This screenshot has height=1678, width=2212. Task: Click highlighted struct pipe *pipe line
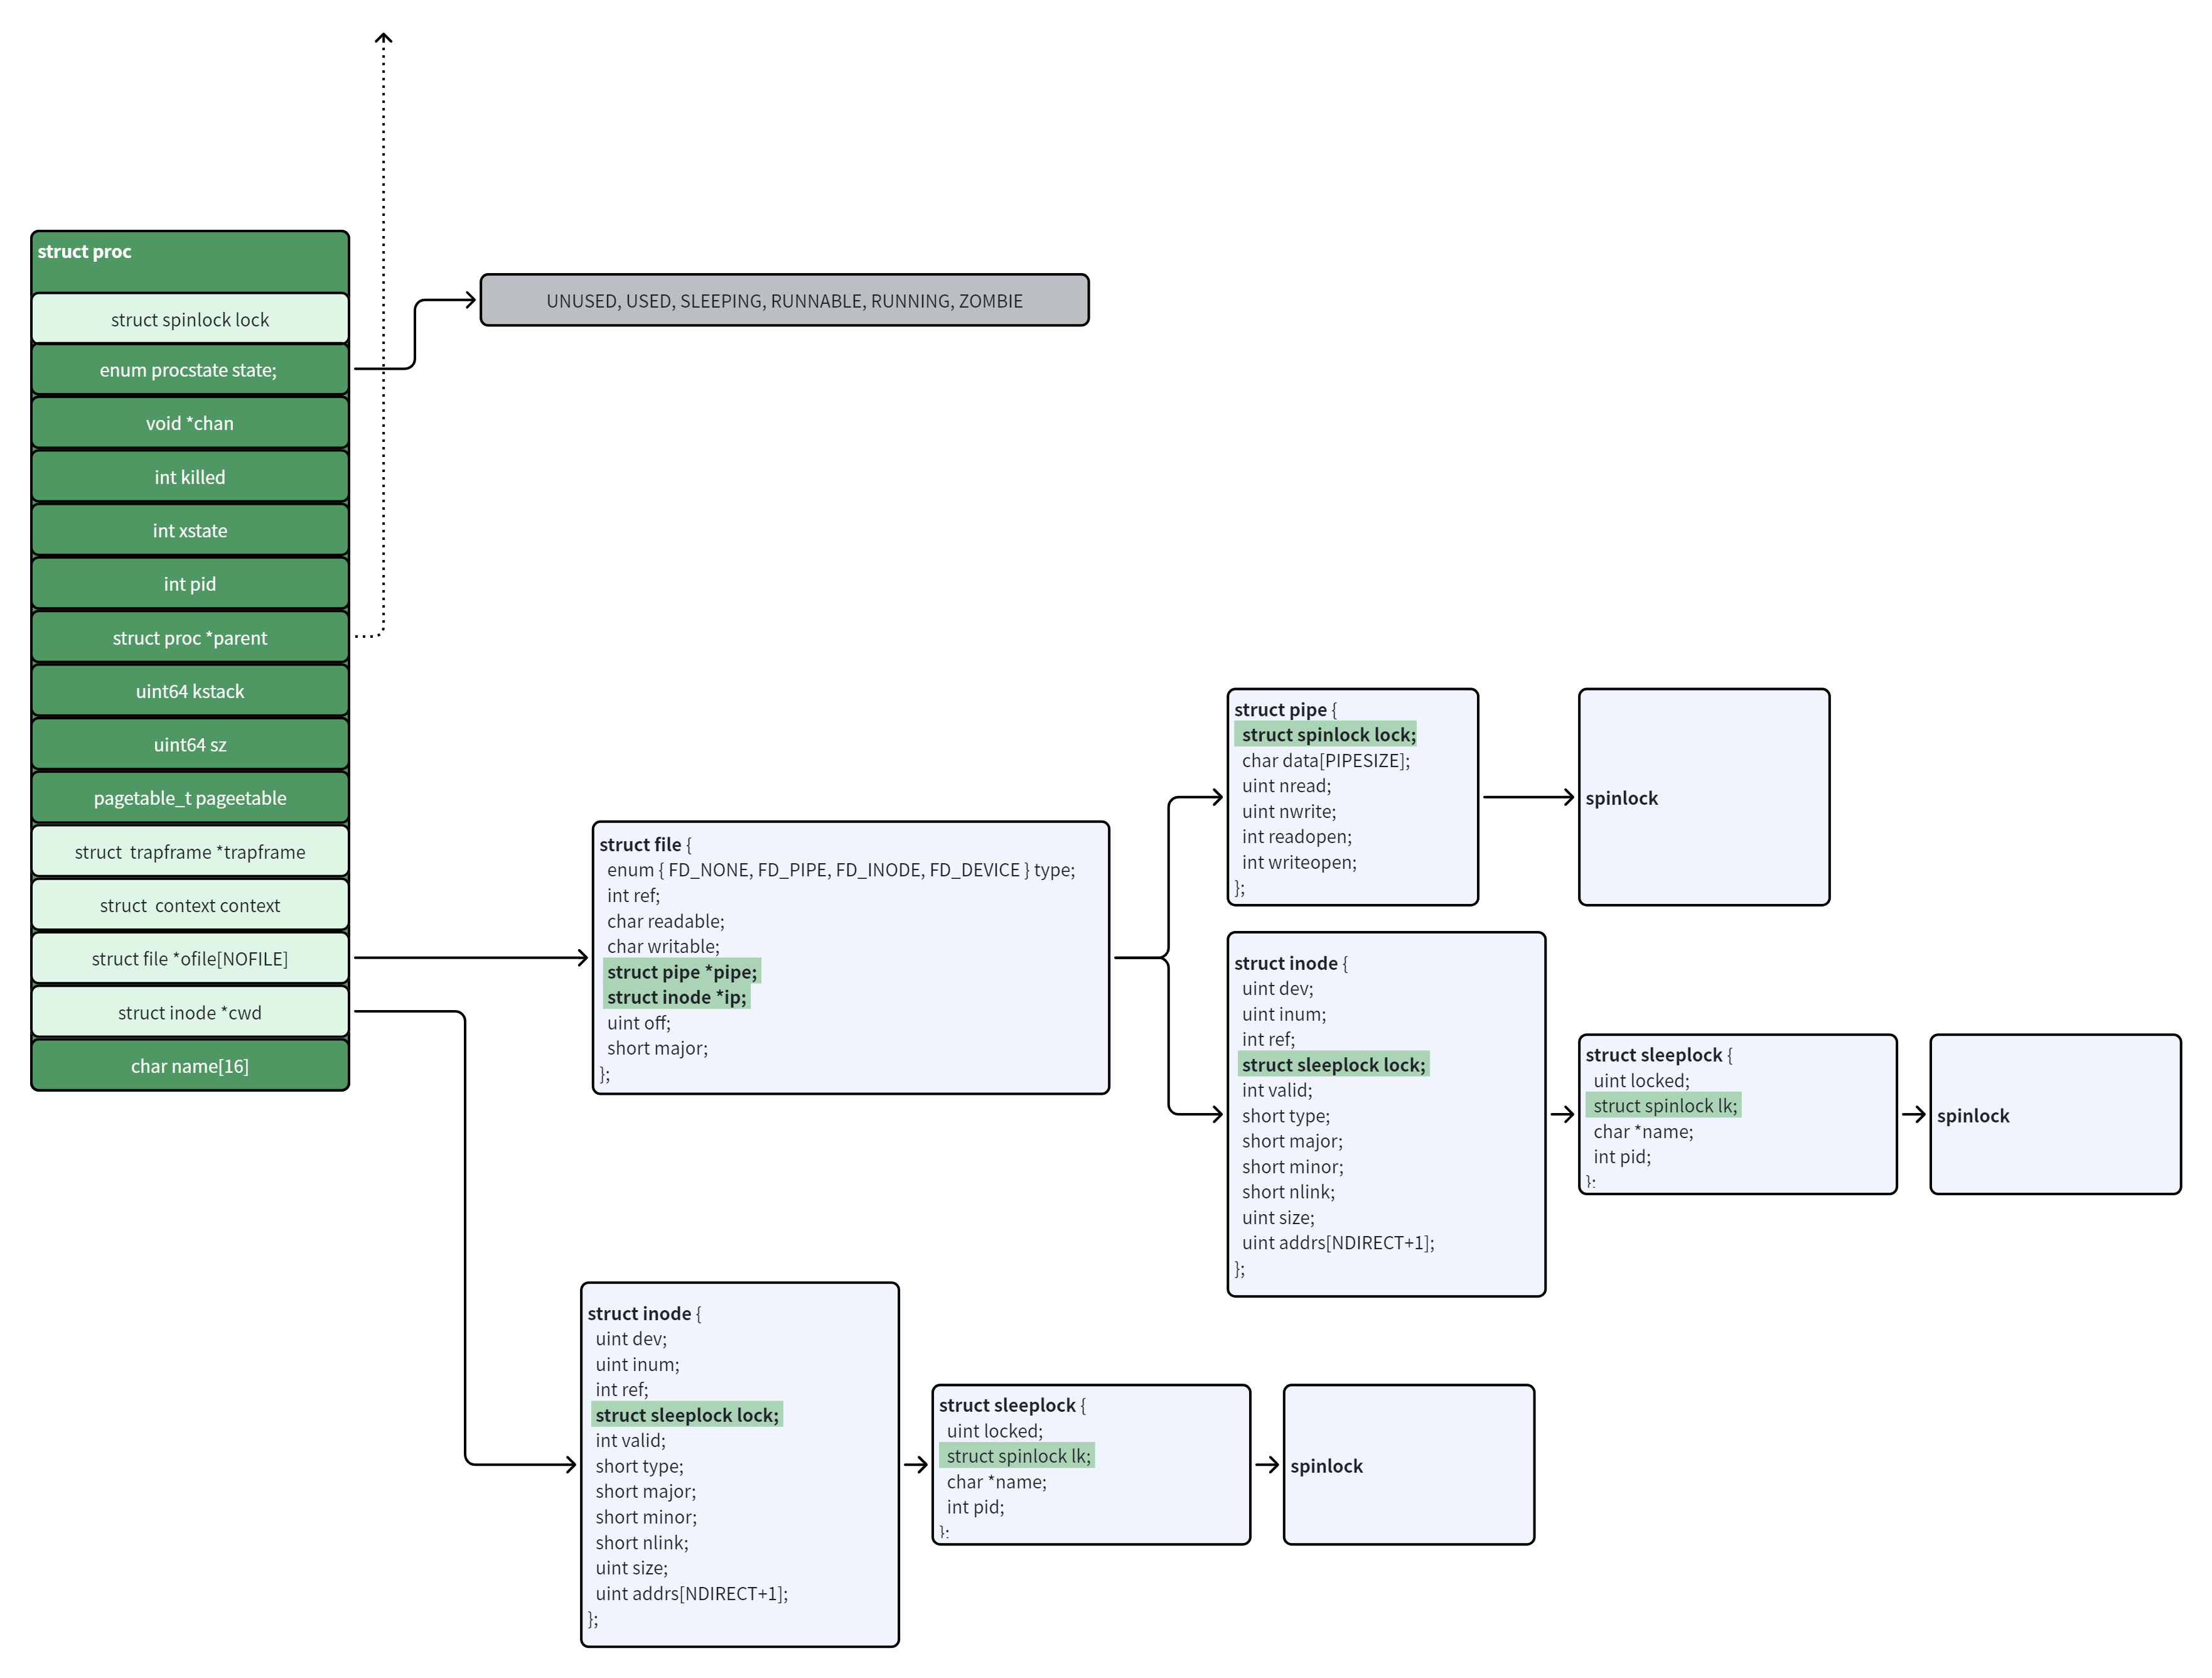683,972
